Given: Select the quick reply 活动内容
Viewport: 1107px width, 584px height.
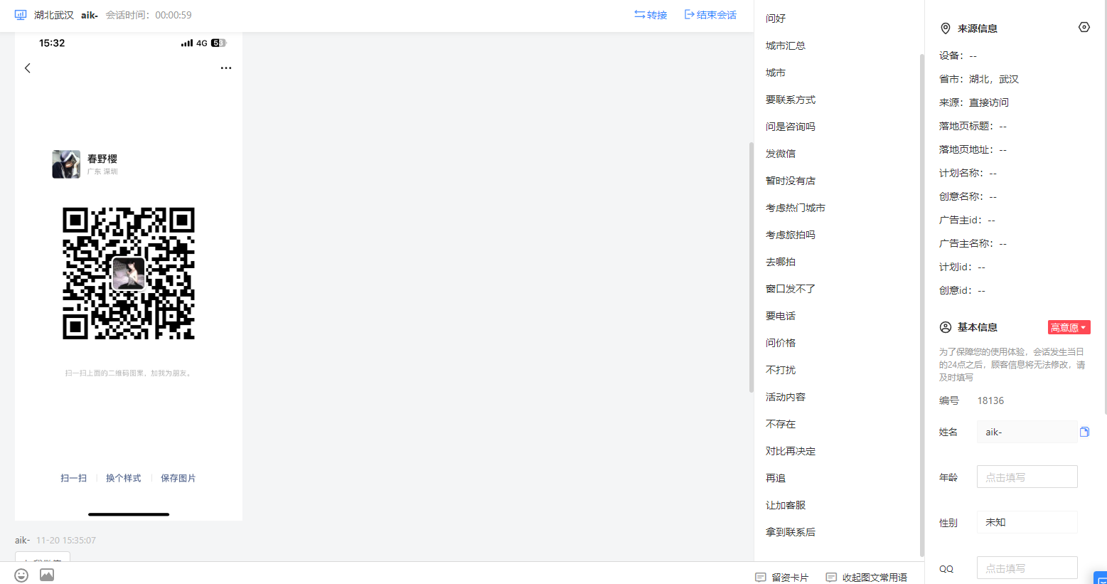Looking at the screenshot, I should point(786,397).
